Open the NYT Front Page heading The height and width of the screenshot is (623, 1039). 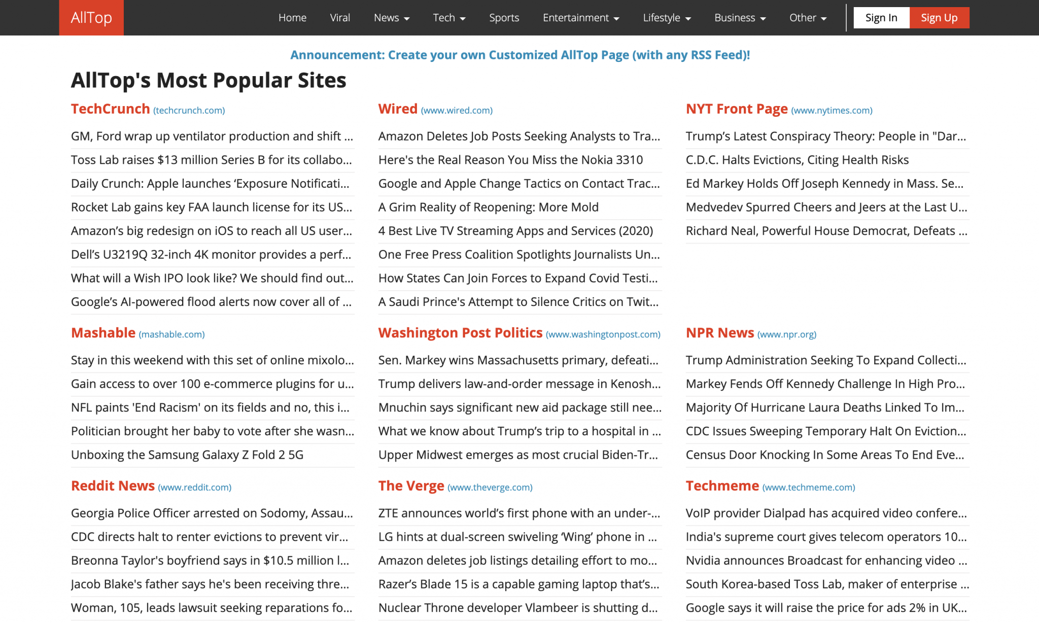737,109
